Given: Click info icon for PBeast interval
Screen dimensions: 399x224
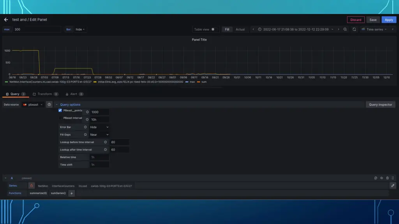Looking at the screenshot, I should pos(87,120).
